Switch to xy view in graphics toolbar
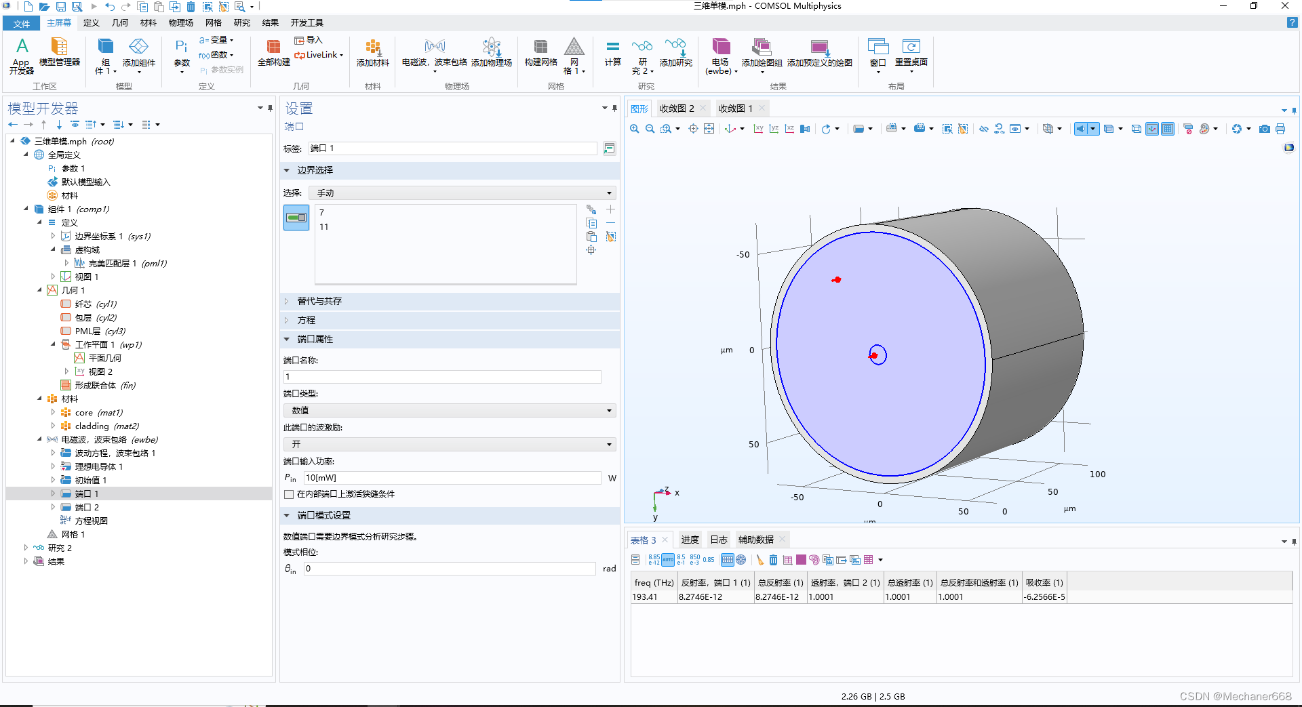The image size is (1302, 707). (758, 129)
